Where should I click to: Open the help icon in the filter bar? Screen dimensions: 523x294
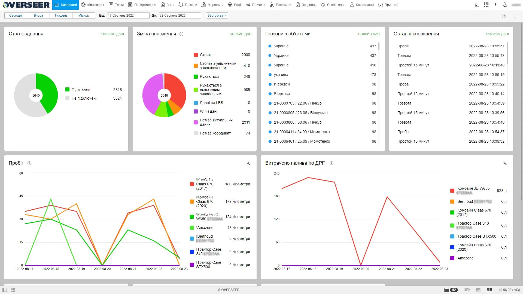(504, 16)
